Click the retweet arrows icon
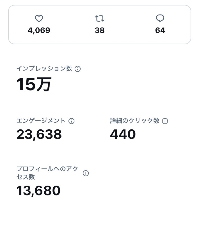 coord(100,19)
